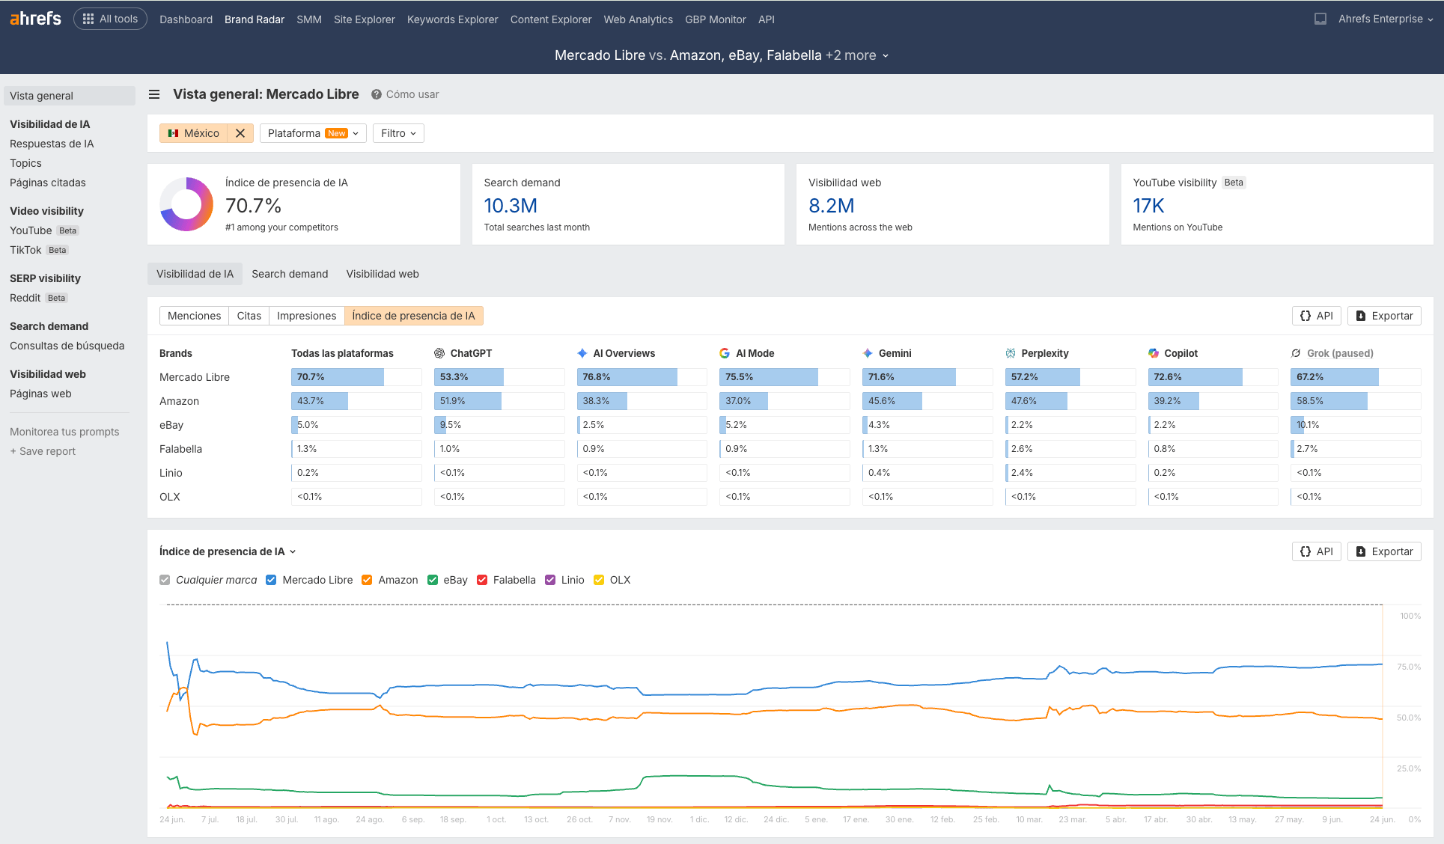Export the brands table data
Viewport: 1444px width, 844px height.
(1384, 316)
